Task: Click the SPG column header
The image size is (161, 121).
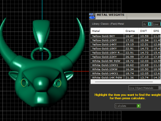Action: click(156, 31)
